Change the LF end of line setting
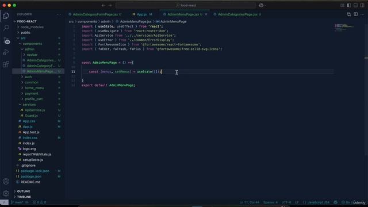Viewport: 368px width, 207px height. point(297,202)
